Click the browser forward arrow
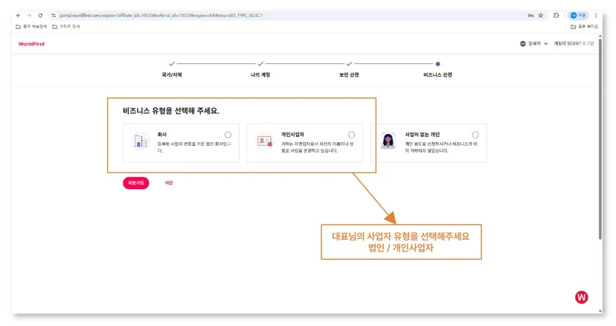 [29, 16]
